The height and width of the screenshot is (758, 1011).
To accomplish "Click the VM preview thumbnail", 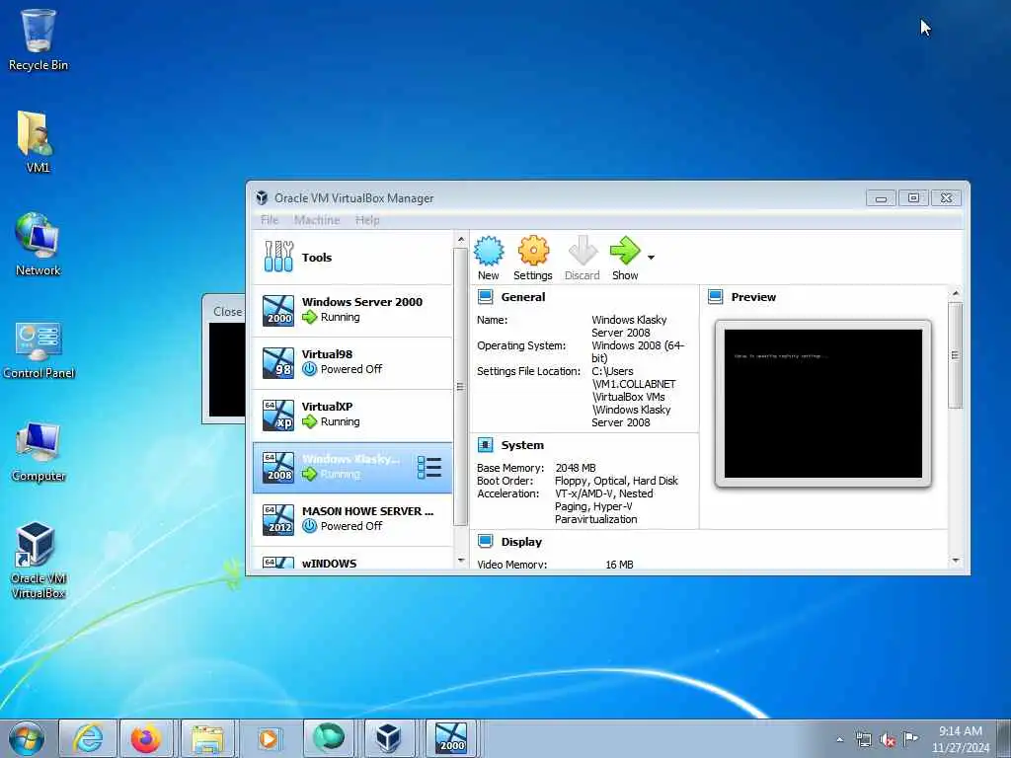I will coord(823,404).
